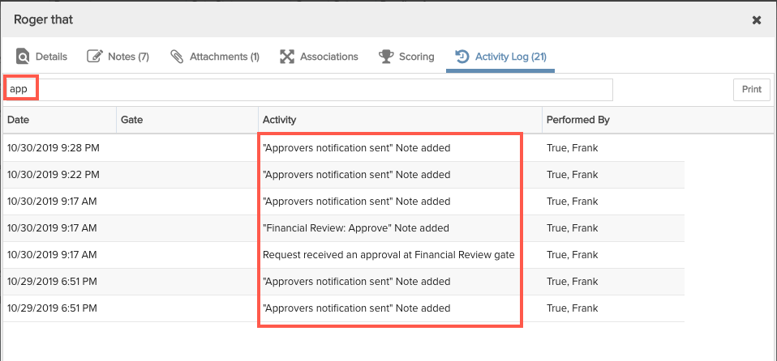Select the approval at Financial Review gate row
777x361 pixels.
[x=344, y=255]
